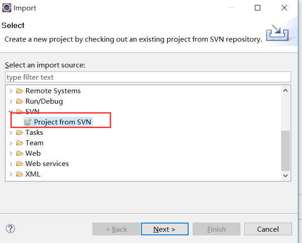Click the XML folder icon
Screen dimensions: 302x243
click(x=19, y=174)
